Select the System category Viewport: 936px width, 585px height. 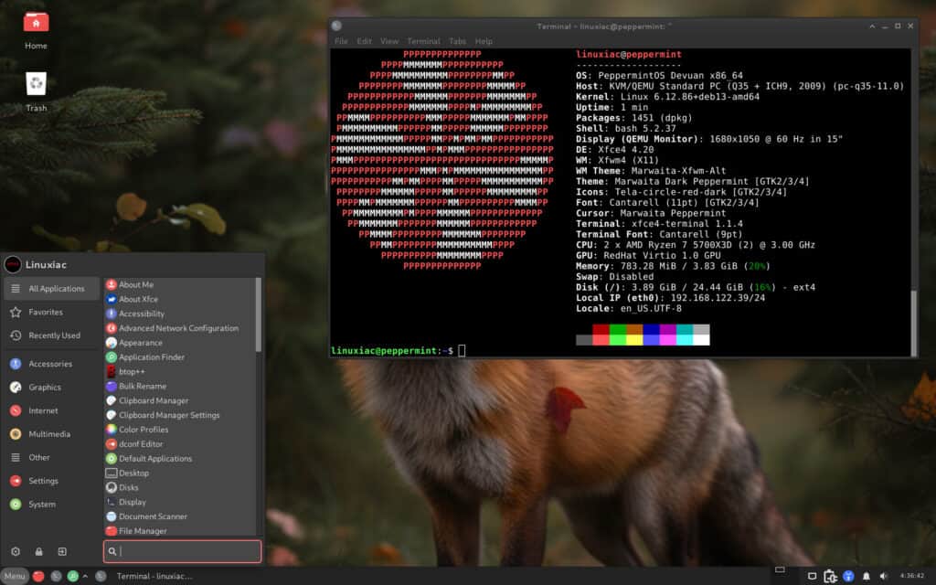(x=52, y=505)
